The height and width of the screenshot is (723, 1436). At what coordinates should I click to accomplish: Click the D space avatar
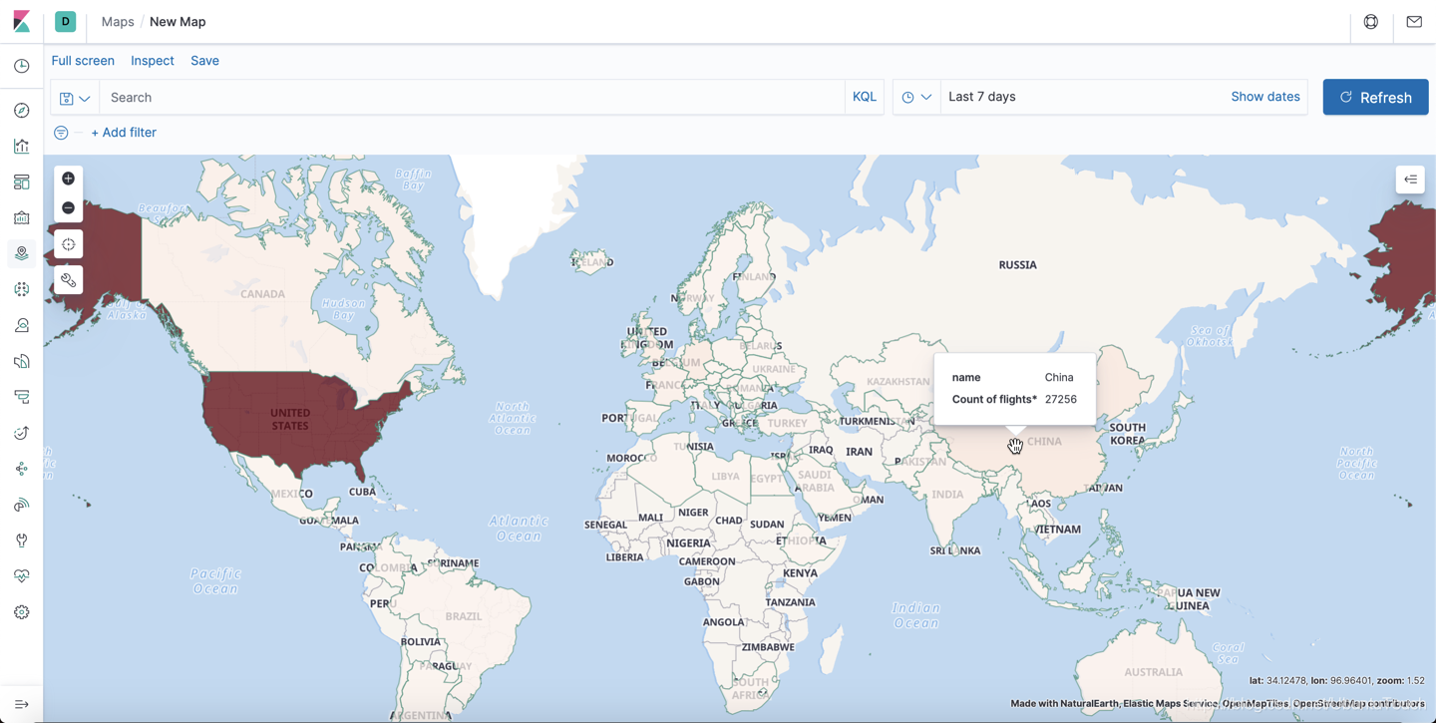point(66,21)
